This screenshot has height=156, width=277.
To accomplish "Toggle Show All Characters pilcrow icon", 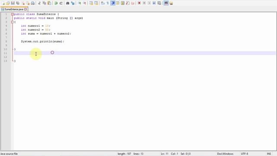I will [108, 3].
